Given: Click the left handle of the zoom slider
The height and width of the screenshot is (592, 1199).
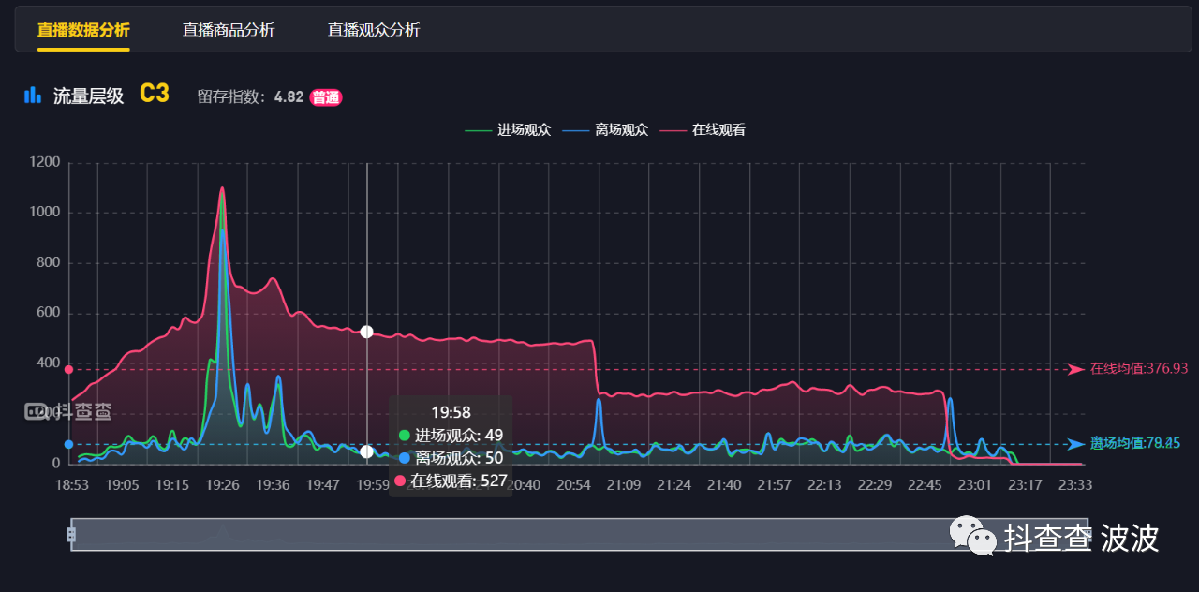Looking at the screenshot, I should [72, 534].
